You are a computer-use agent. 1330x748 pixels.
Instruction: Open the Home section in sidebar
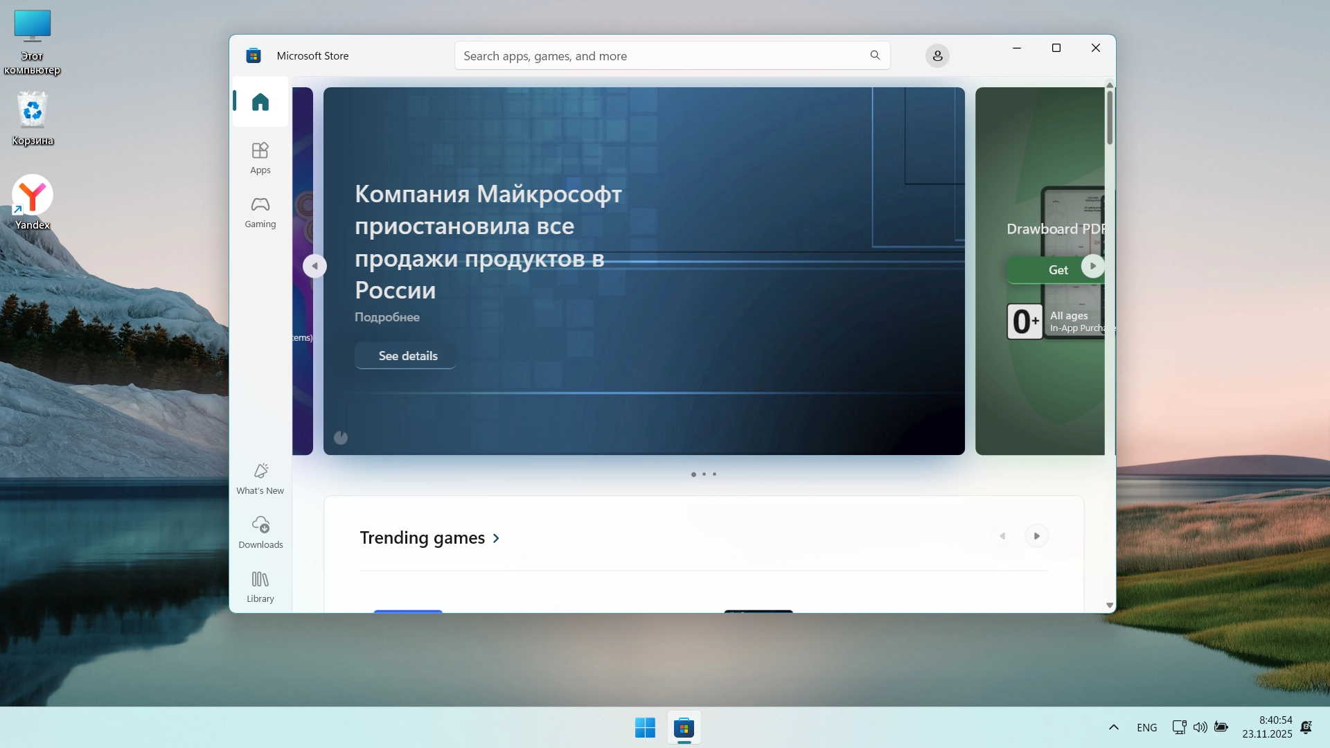(x=260, y=103)
